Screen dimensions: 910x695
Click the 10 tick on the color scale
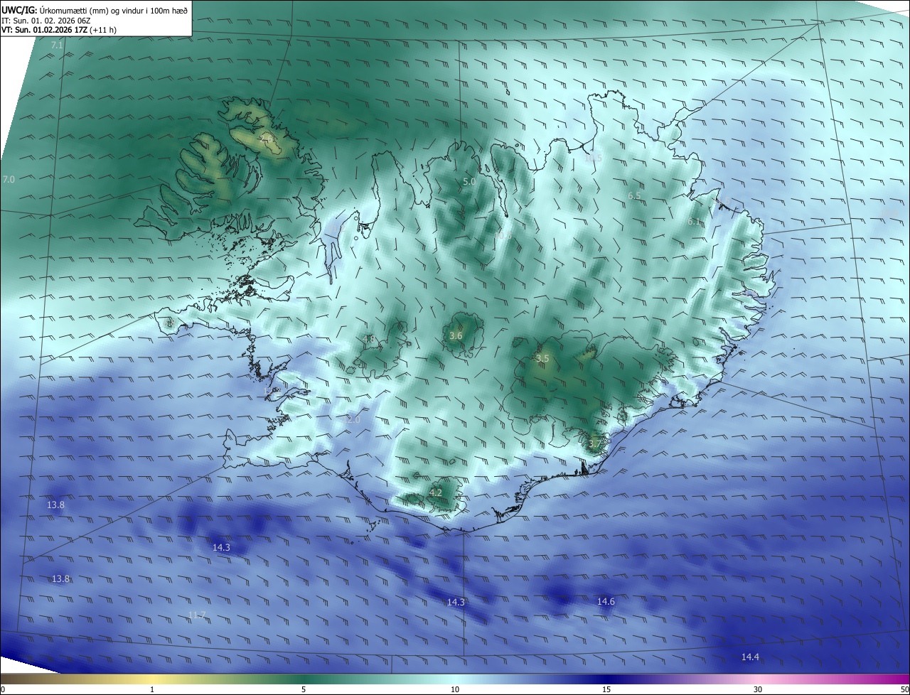[x=455, y=689]
